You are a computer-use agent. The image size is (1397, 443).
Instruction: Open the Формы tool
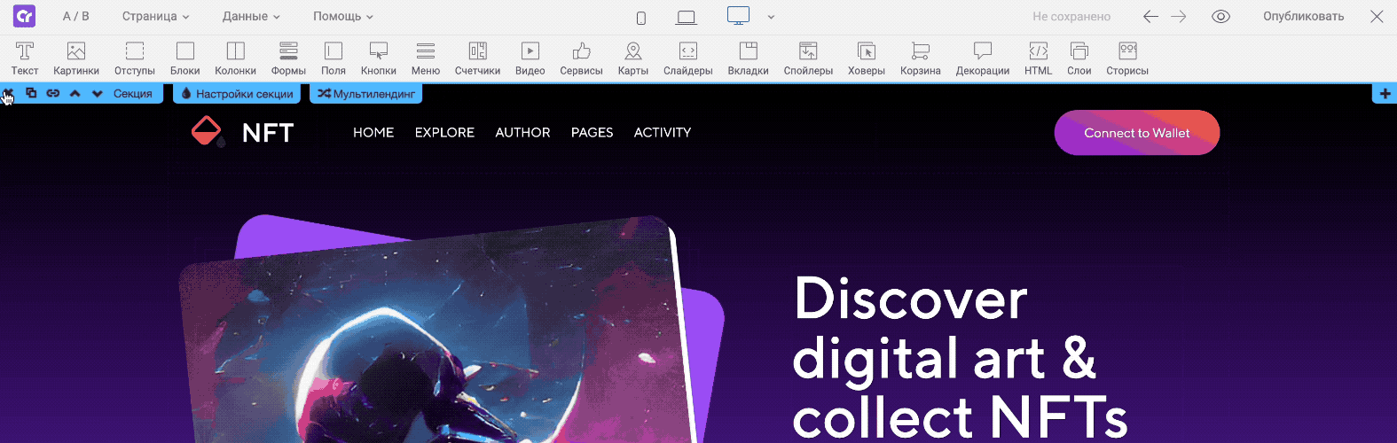pos(288,58)
